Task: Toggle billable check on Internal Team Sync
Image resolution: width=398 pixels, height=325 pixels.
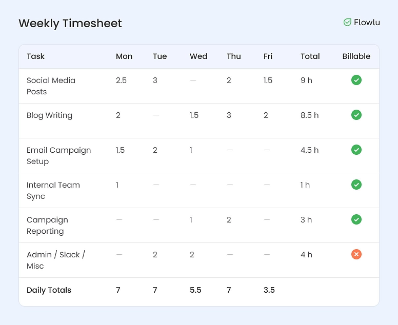Action: tap(356, 185)
